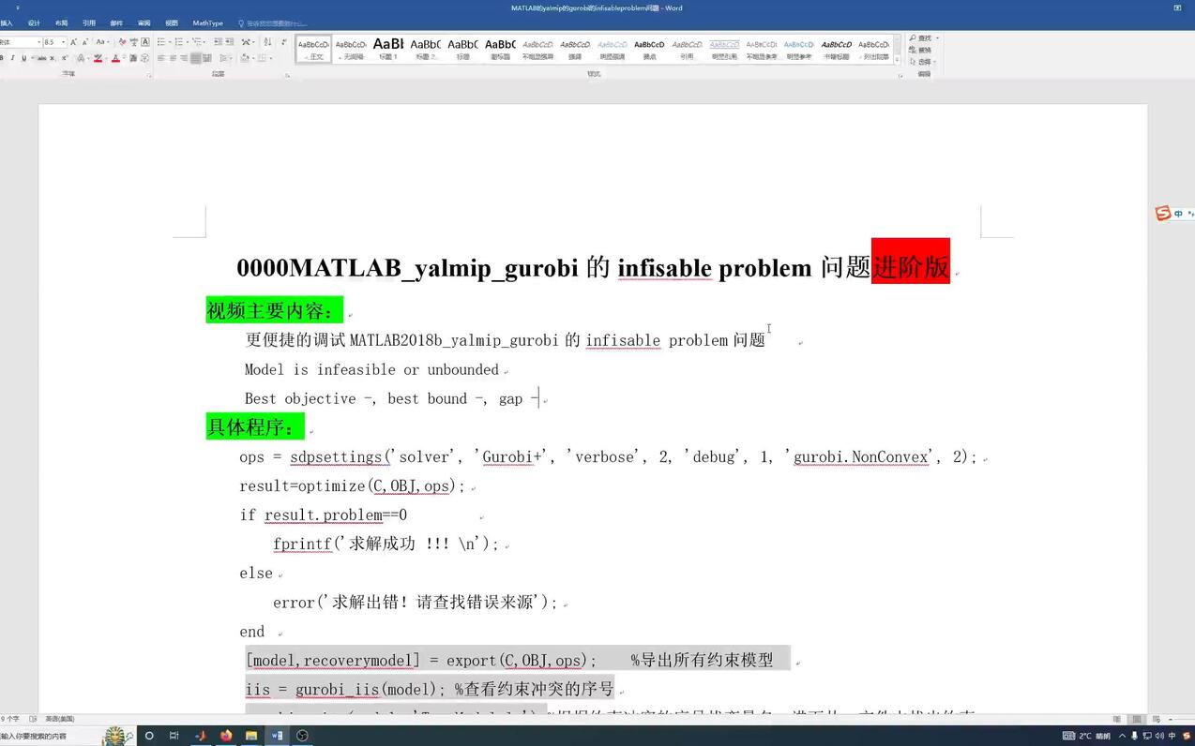The image size is (1195, 746).
Task: Click the Bullets list icon
Action: tap(162, 42)
